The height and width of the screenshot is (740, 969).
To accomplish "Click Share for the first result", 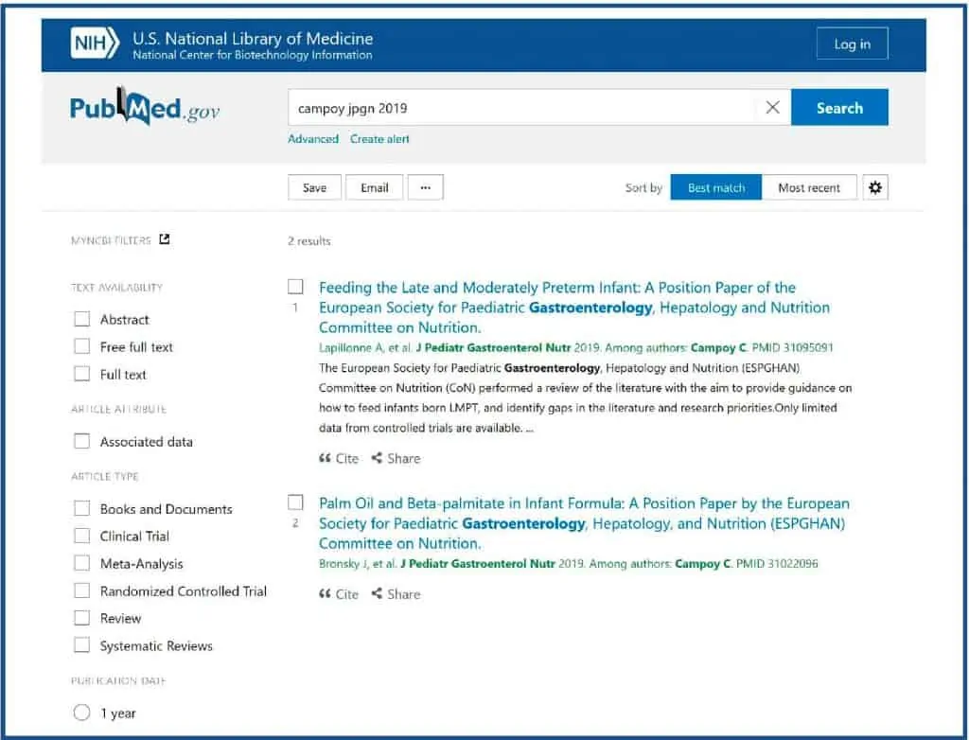I will pyautogui.click(x=396, y=458).
